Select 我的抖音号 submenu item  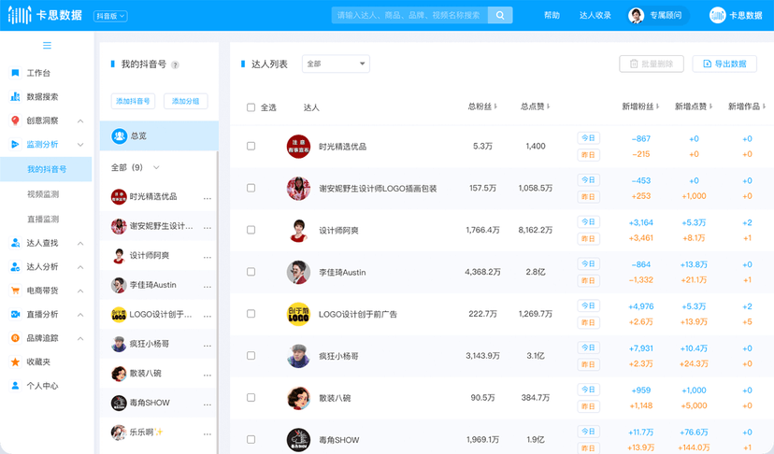pyautogui.click(x=47, y=169)
